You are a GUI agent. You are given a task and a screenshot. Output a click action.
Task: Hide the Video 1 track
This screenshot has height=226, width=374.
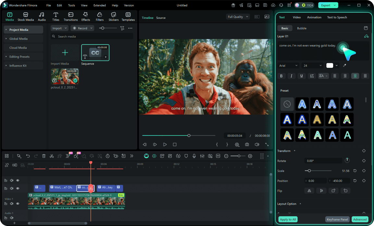pos(18,204)
